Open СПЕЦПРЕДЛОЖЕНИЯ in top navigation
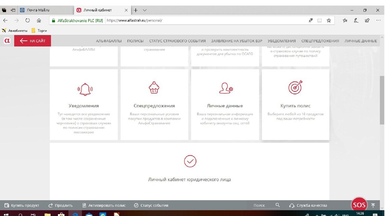 click(320, 41)
